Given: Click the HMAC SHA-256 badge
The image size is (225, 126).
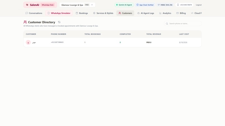Looking at the screenshot, I should [165, 5].
